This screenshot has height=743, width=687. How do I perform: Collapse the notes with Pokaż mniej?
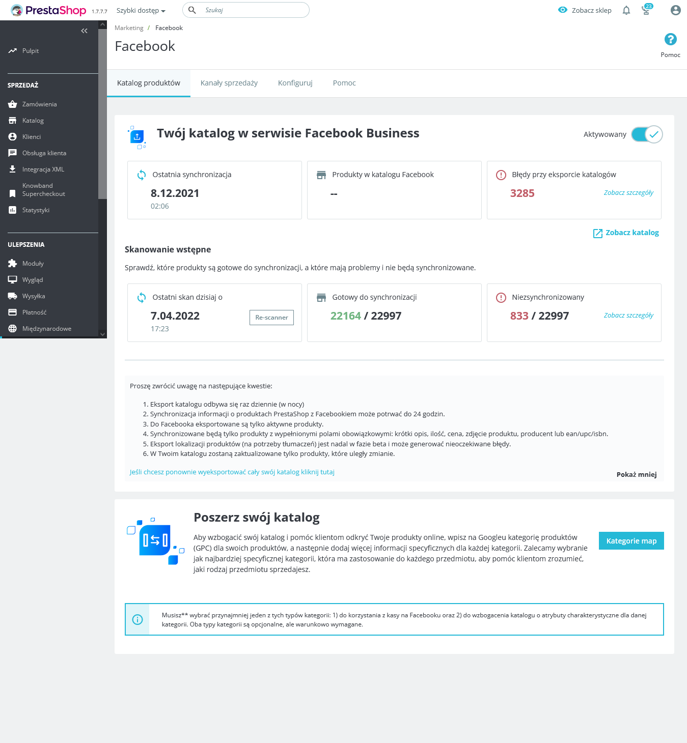pos(637,475)
